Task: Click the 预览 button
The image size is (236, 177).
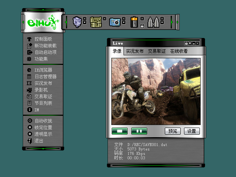Action: [173, 131]
